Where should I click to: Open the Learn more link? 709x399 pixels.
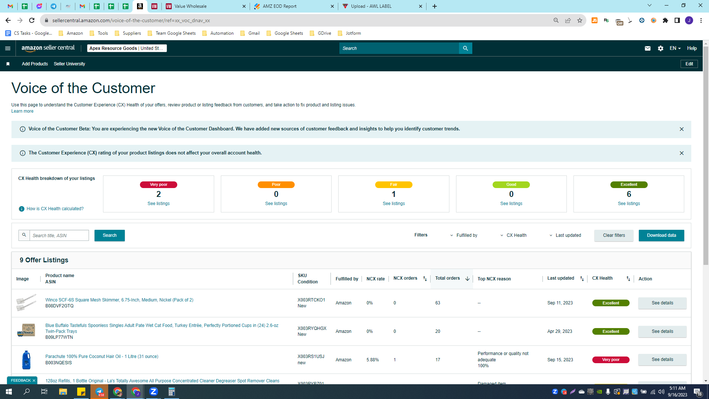click(22, 112)
